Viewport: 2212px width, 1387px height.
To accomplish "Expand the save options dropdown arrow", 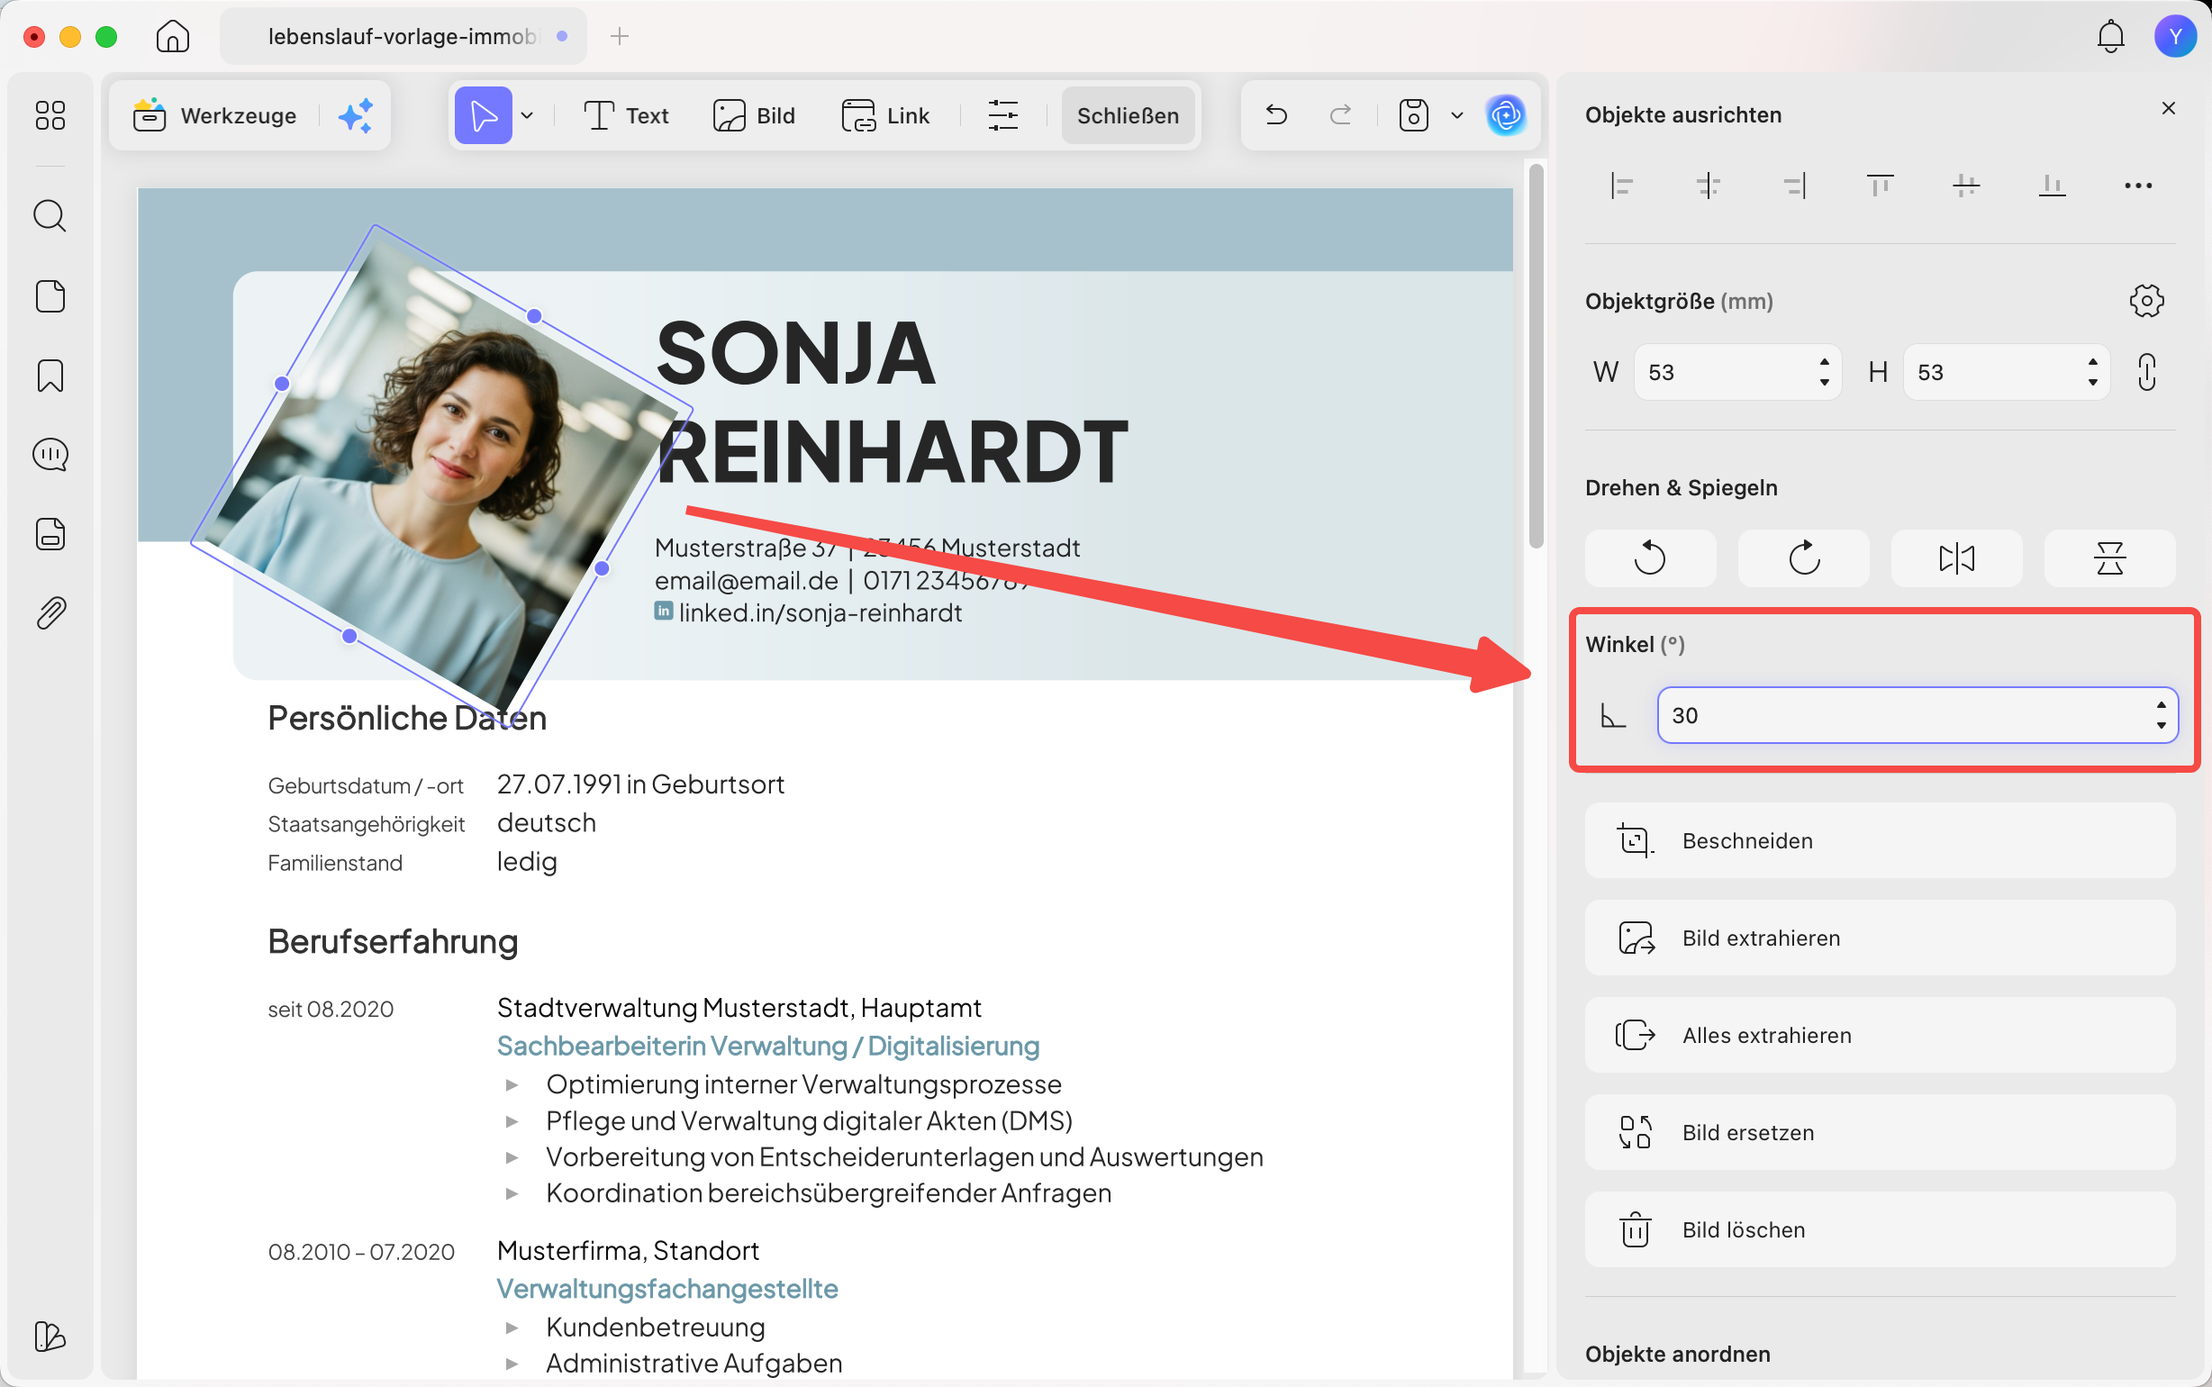I will tap(1457, 115).
